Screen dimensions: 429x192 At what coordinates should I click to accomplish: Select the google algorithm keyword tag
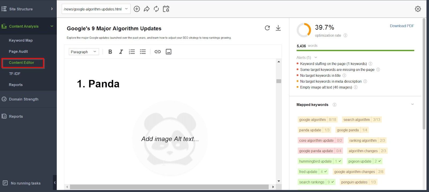[317, 120]
